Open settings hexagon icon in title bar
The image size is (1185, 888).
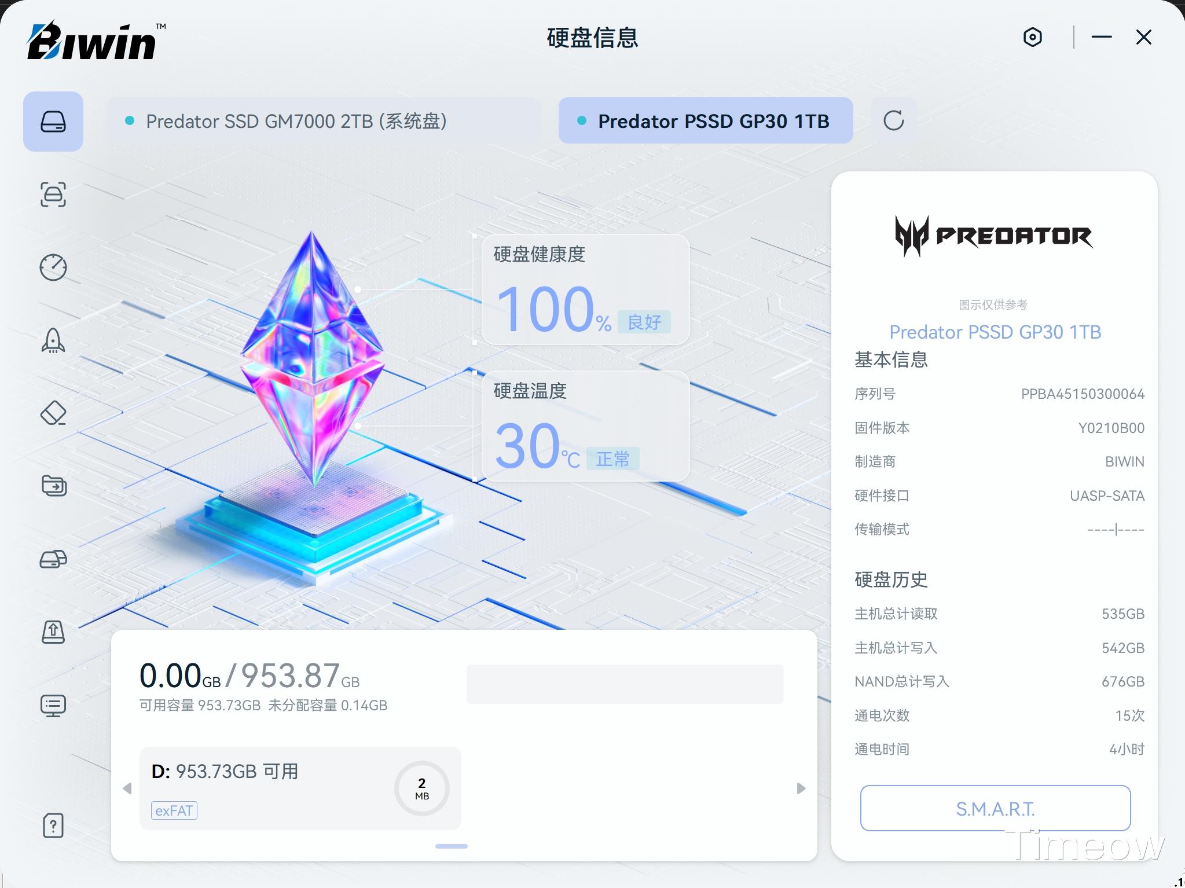[x=1033, y=38]
